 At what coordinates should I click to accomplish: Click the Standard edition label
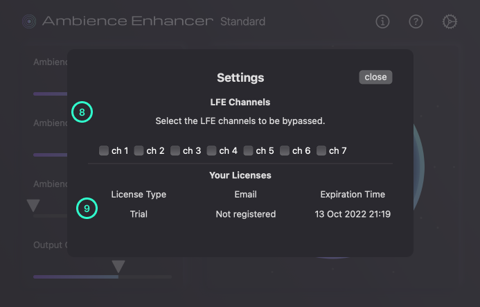242,21
